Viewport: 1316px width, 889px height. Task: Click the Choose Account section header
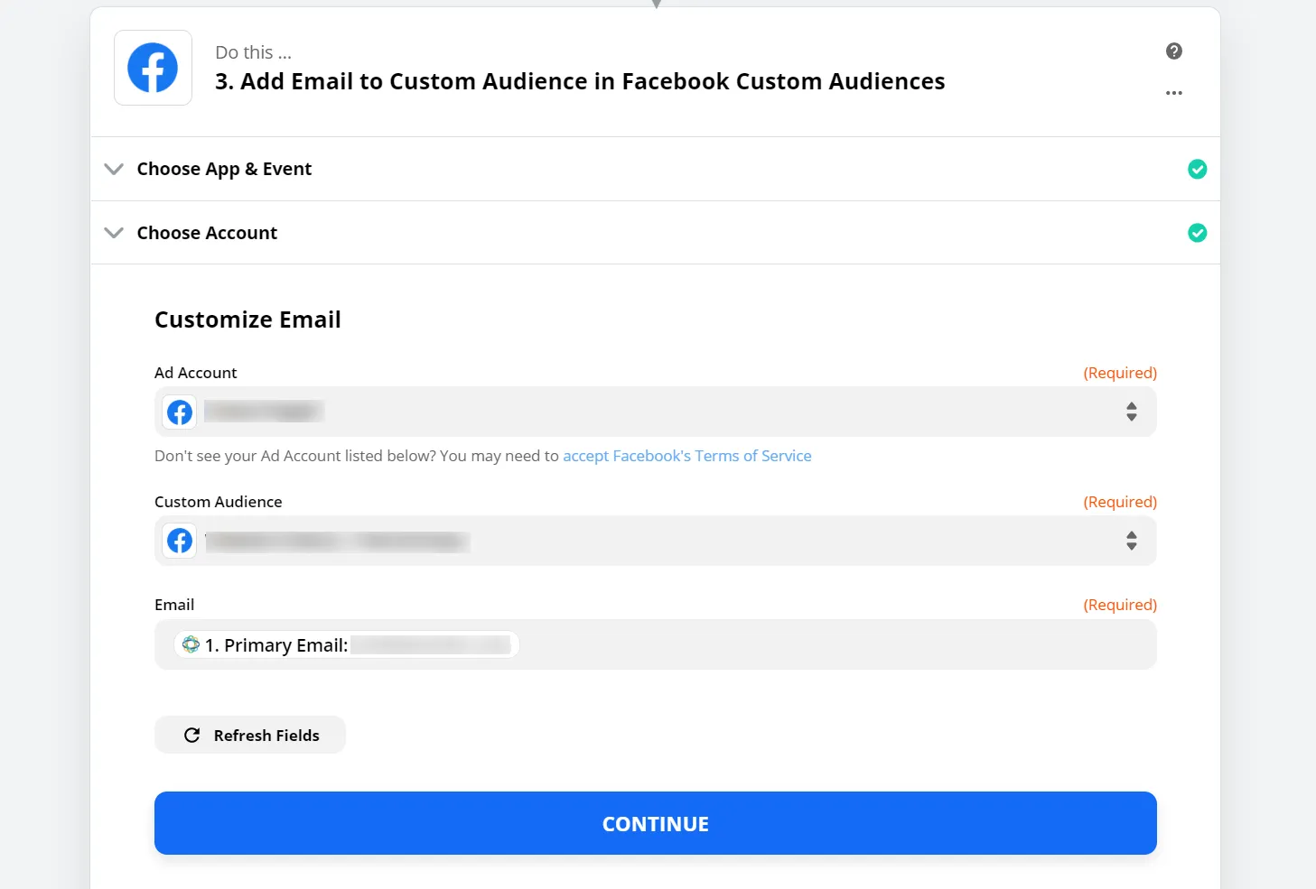[x=207, y=233]
